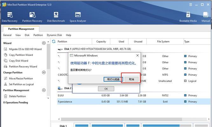Click the NTFS file system cell
212x127 pixels.
click(x=165, y=75)
